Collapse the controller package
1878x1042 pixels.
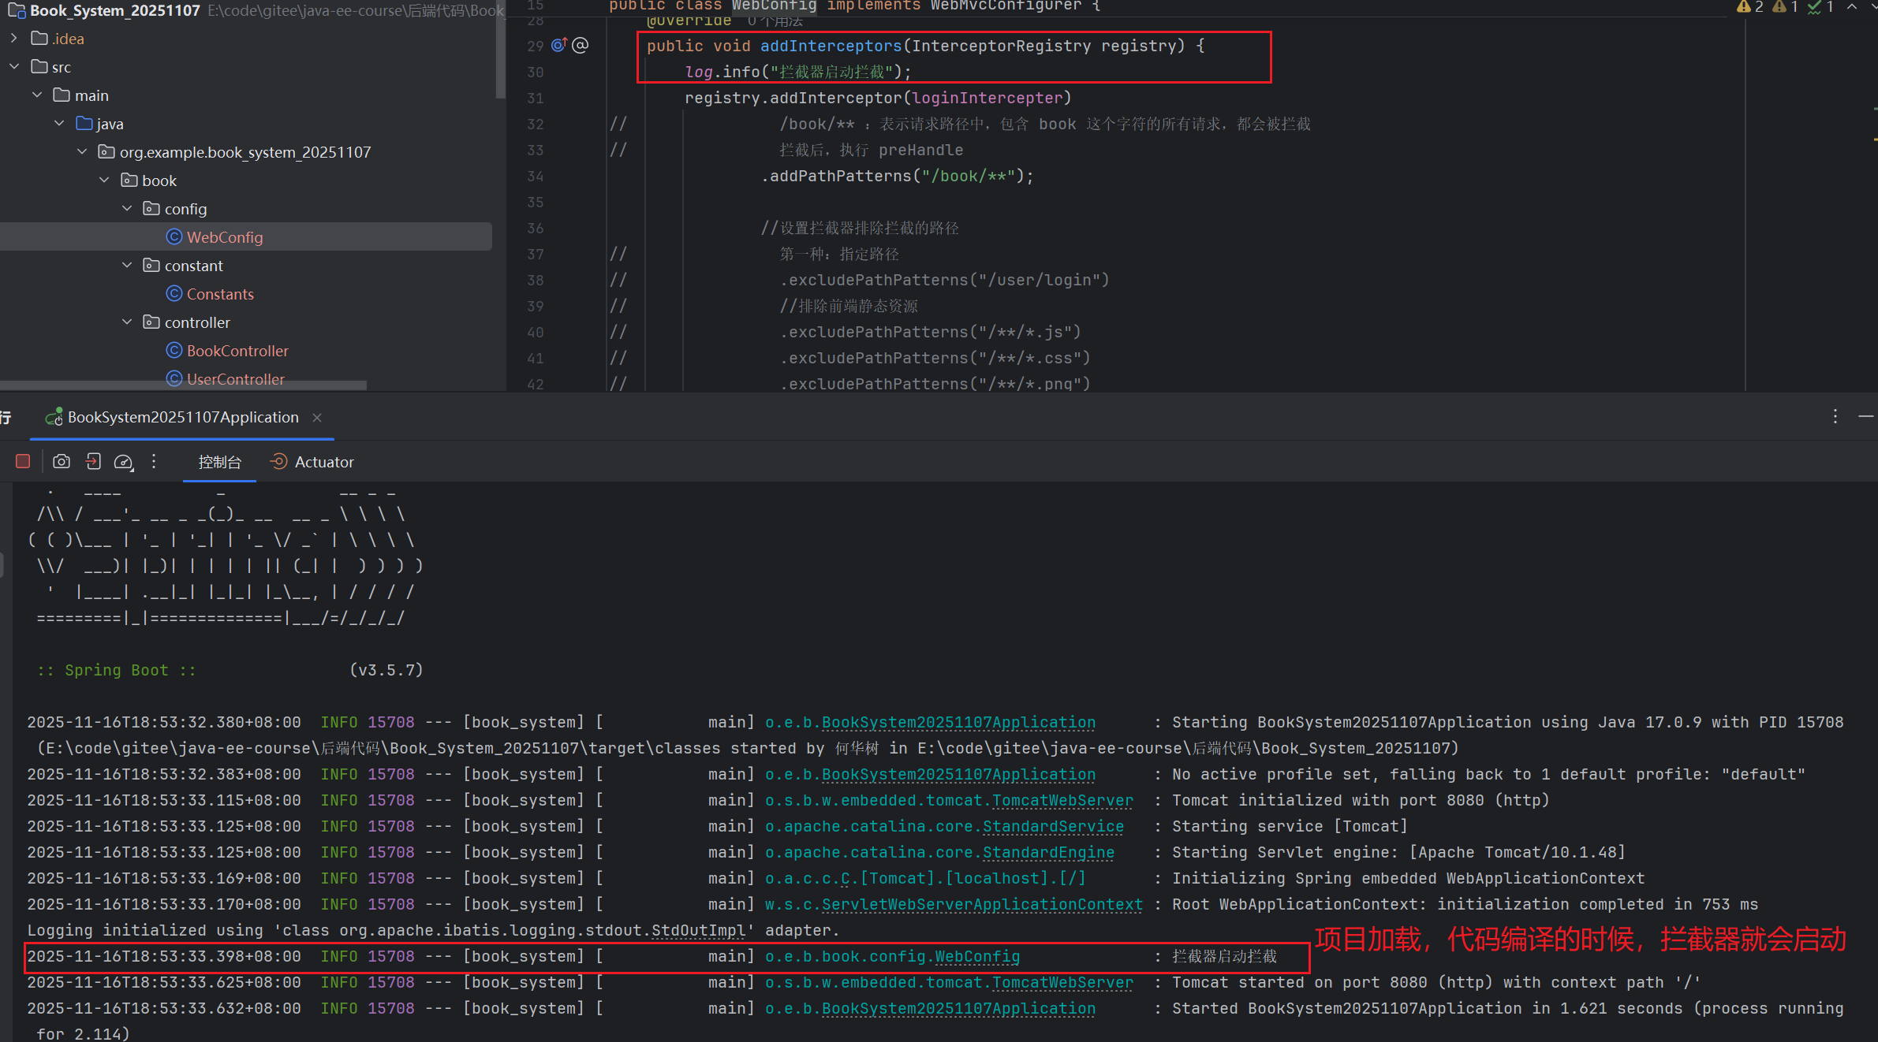pyautogui.click(x=127, y=322)
